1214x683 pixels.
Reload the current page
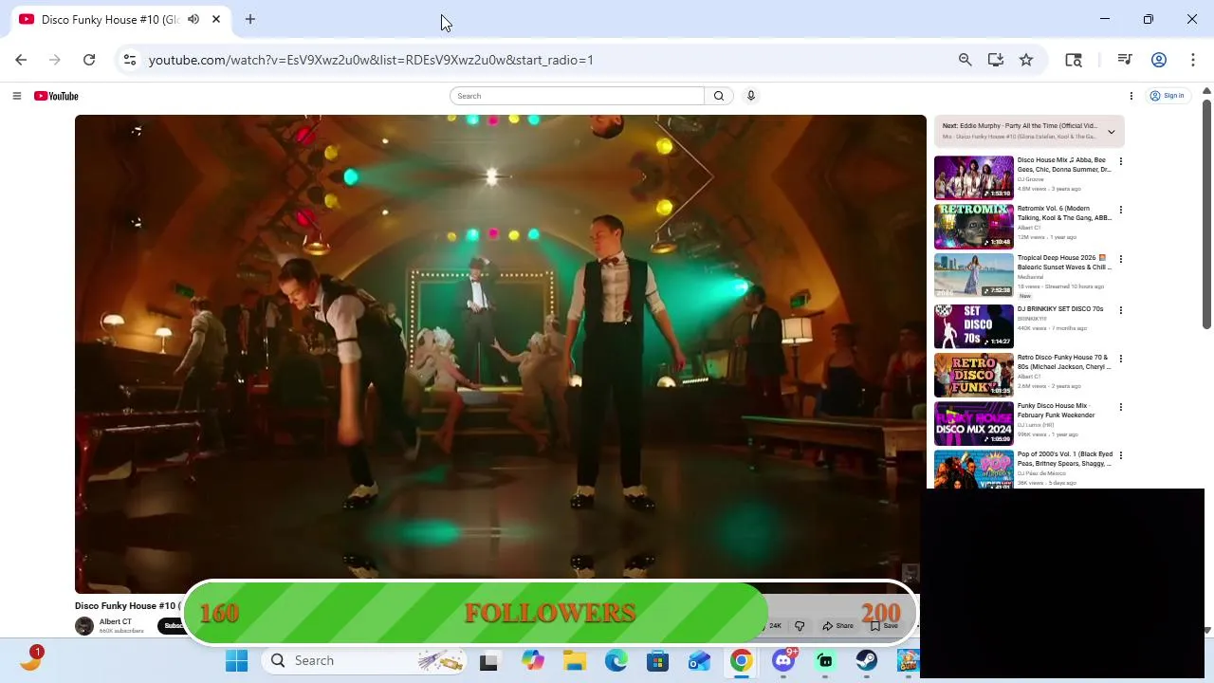click(89, 60)
